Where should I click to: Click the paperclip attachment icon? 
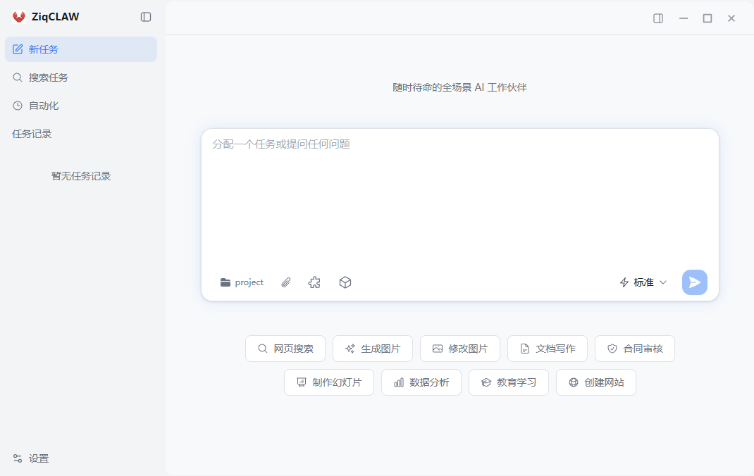tap(285, 282)
